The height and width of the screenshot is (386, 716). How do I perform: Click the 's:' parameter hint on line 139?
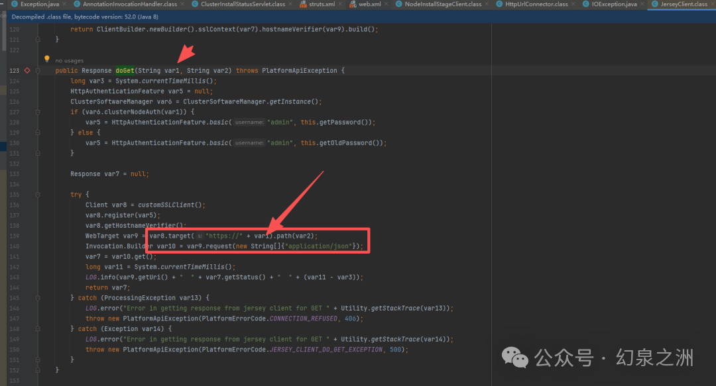click(x=200, y=236)
